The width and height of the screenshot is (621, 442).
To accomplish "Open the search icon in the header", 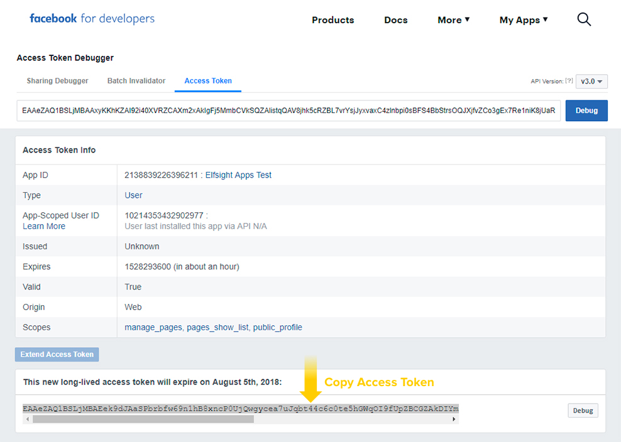I will 583,19.
